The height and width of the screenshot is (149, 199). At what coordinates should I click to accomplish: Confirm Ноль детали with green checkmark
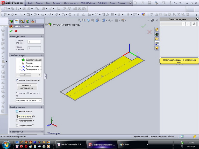(11, 31)
